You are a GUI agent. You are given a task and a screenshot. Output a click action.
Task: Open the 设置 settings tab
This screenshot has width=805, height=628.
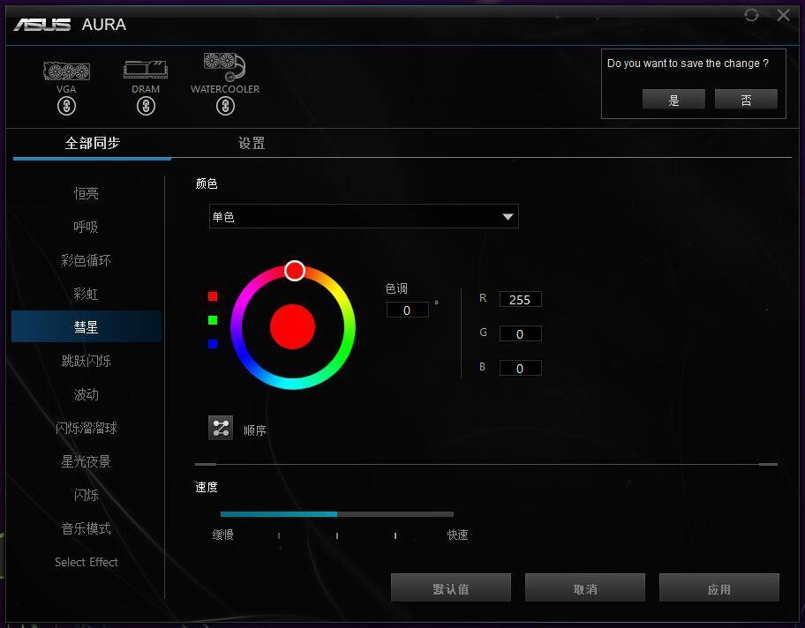(252, 143)
